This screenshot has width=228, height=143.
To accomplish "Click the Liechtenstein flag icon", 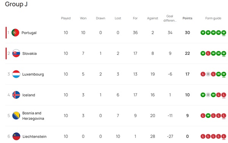I will point(16,136).
